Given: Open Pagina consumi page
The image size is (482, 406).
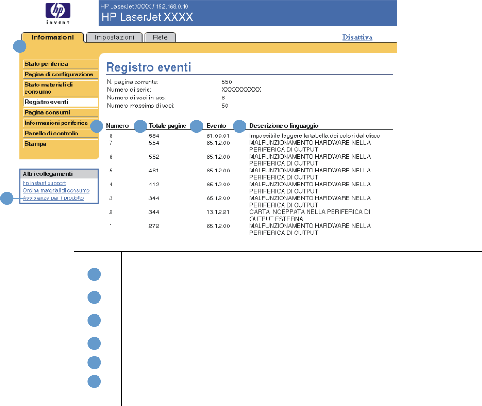Looking at the screenshot, I should 60,112.
